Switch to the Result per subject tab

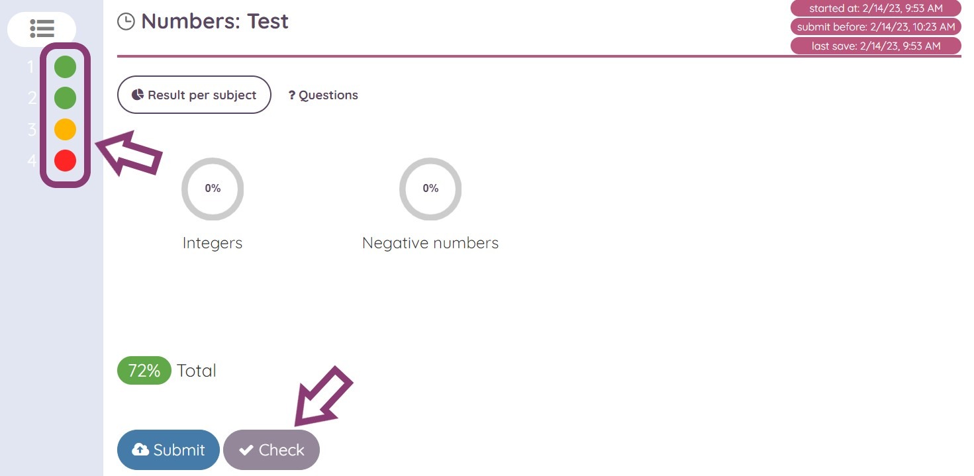(x=193, y=95)
